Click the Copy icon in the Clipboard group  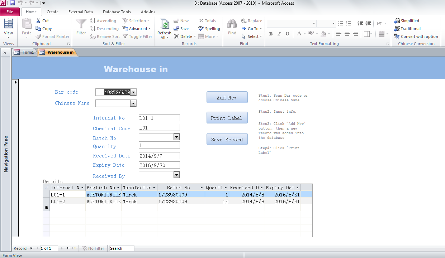38,29
